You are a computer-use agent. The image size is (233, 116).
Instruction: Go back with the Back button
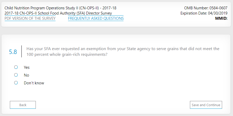pos(23,105)
